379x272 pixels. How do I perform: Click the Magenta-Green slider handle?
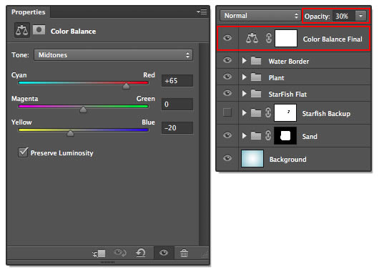83,110
